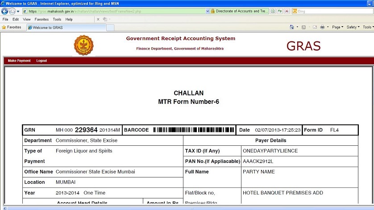
Task: Click the barcode image in challan
Action: [194, 130]
